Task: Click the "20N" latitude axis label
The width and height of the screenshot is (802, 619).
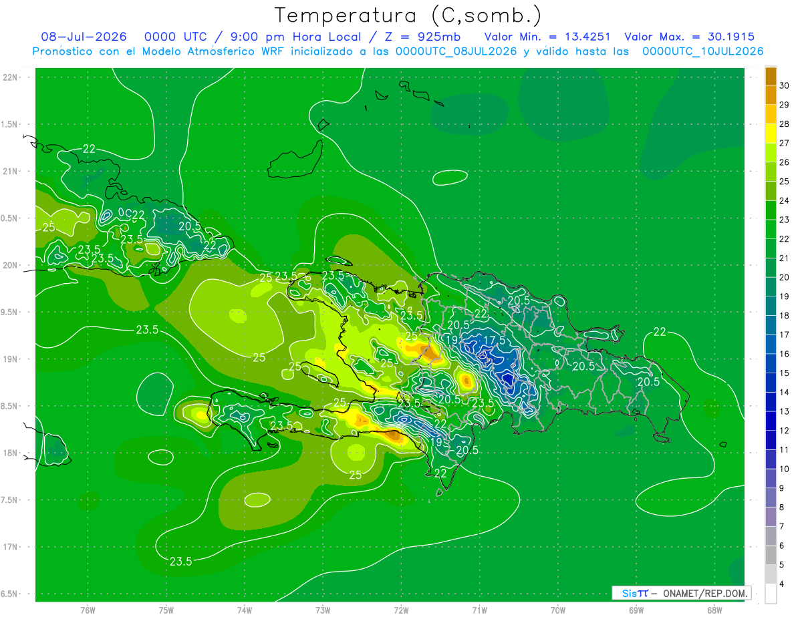Action: click(11, 265)
